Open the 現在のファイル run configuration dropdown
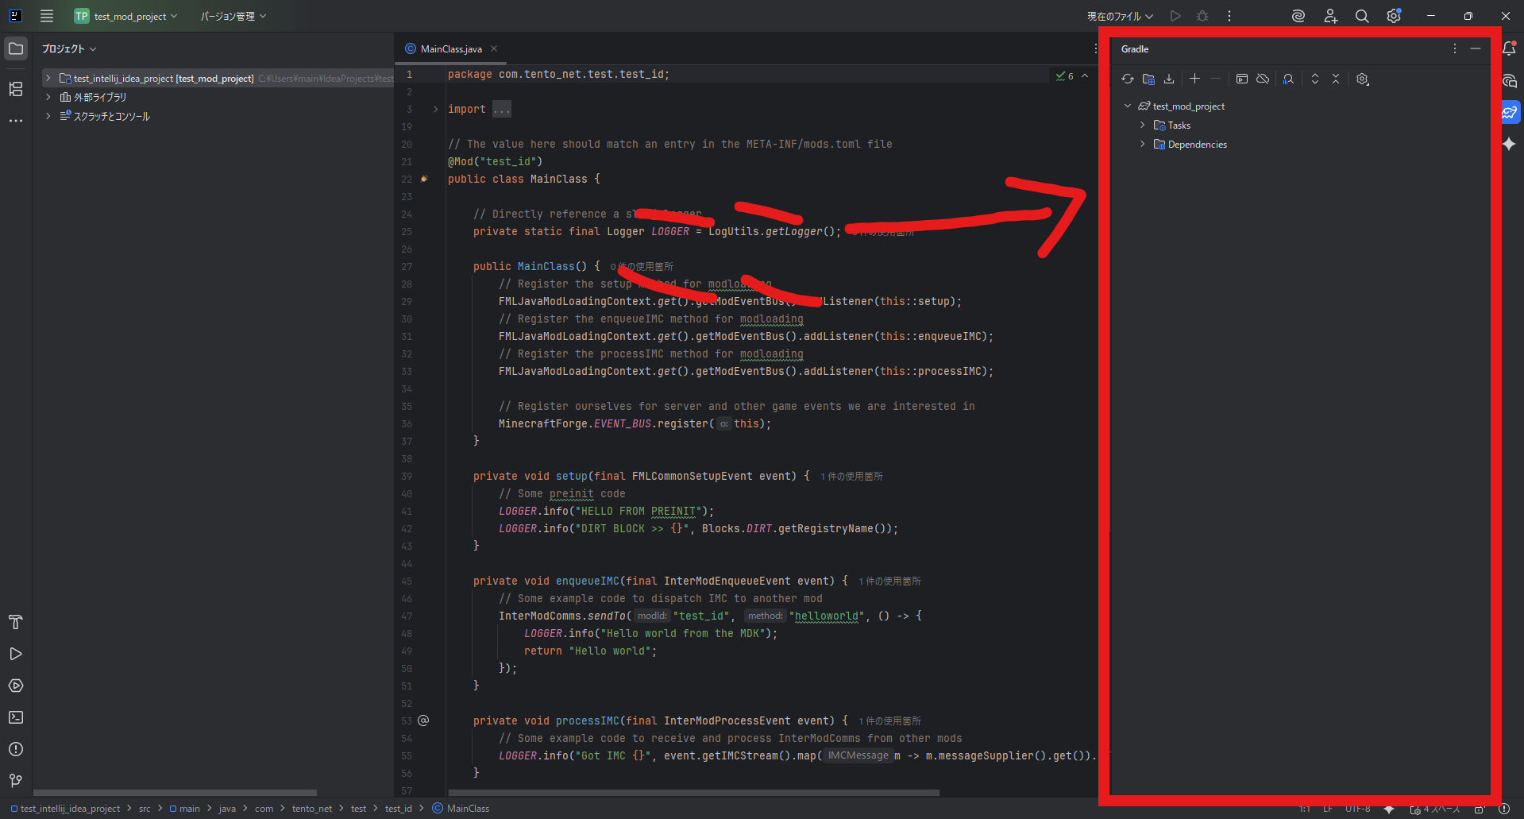Image resolution: width=1524 pixels, height=819 pixels. pyautogui.click(x=1120, y=16)
